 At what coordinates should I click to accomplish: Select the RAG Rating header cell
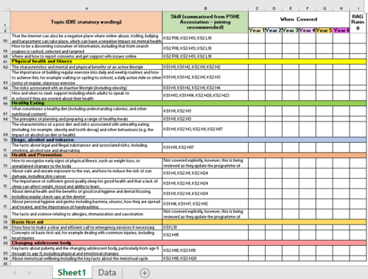(x=358, y=22)
